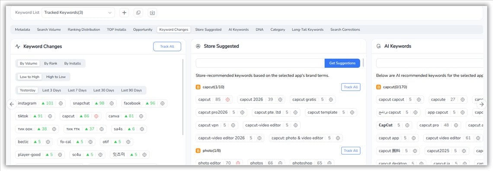The image size is (493, 171).
Task: Select High to Low ordering
Action: (x=56, y=77)
